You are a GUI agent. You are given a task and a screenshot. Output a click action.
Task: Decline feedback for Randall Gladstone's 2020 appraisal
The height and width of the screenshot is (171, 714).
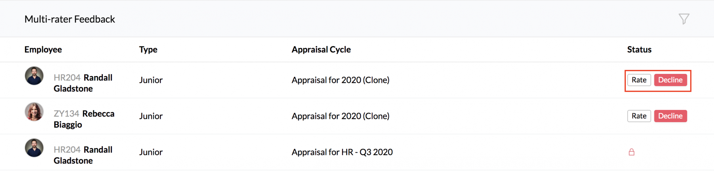(x=670, y=80)
